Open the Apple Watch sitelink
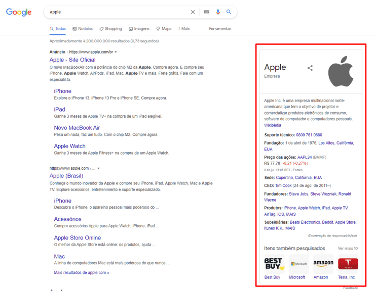Viewport: 375px width, 291px height. point(69,146)
